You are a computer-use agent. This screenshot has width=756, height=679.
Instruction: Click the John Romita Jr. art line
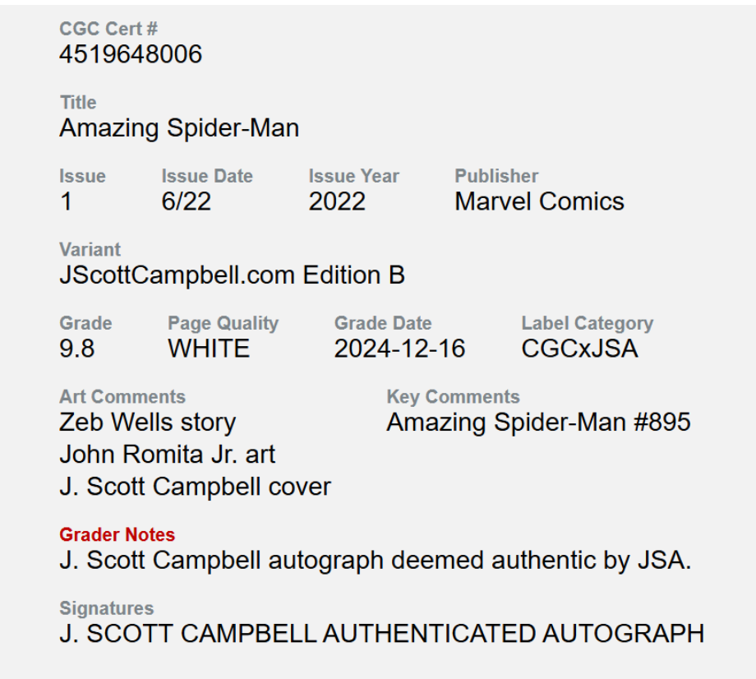click(x=168, y=455)
